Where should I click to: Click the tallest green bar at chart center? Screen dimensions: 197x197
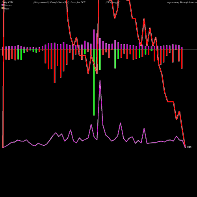coord(94,82)
